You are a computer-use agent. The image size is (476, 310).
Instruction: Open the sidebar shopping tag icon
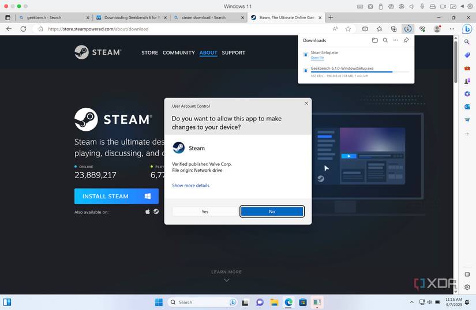[x=467, y=55]
